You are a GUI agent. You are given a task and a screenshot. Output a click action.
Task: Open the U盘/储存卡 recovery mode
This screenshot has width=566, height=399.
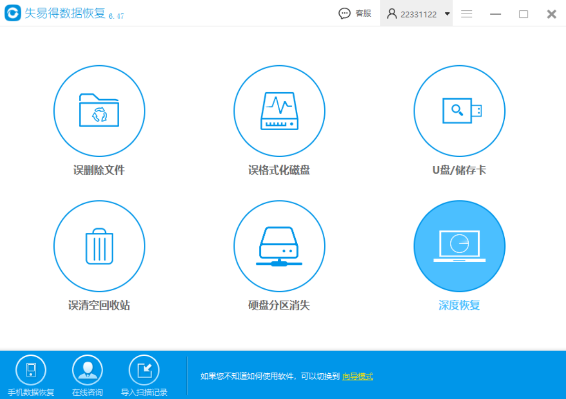tap(459, 110)
